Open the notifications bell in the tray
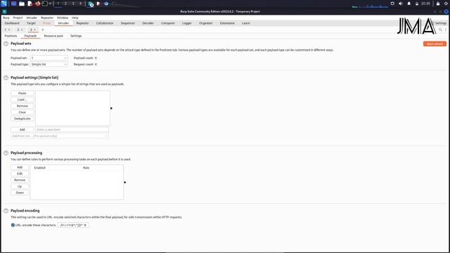Viewport: 450px width, 253px height. coord(409,4)
